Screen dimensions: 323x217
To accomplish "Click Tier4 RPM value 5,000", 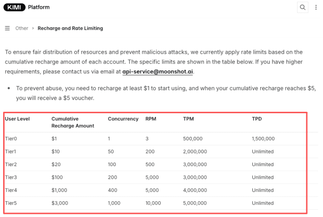I will point(152,190).
